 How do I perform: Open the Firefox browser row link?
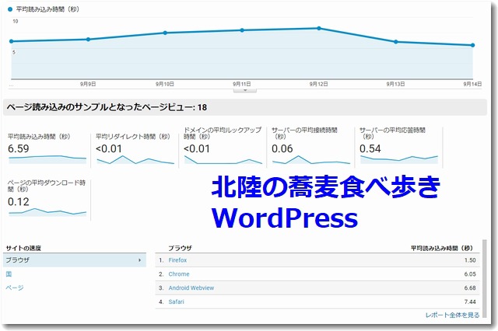pos(177,260)
